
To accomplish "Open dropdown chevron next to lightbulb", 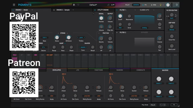I will (163, 5).
